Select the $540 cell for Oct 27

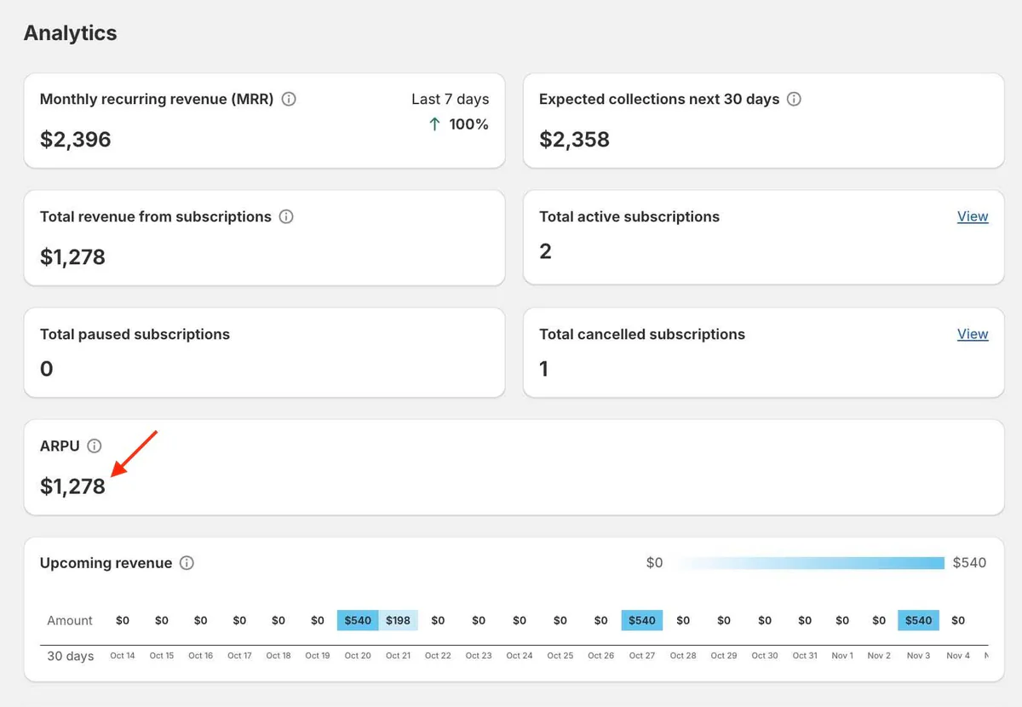coord(642,620)
